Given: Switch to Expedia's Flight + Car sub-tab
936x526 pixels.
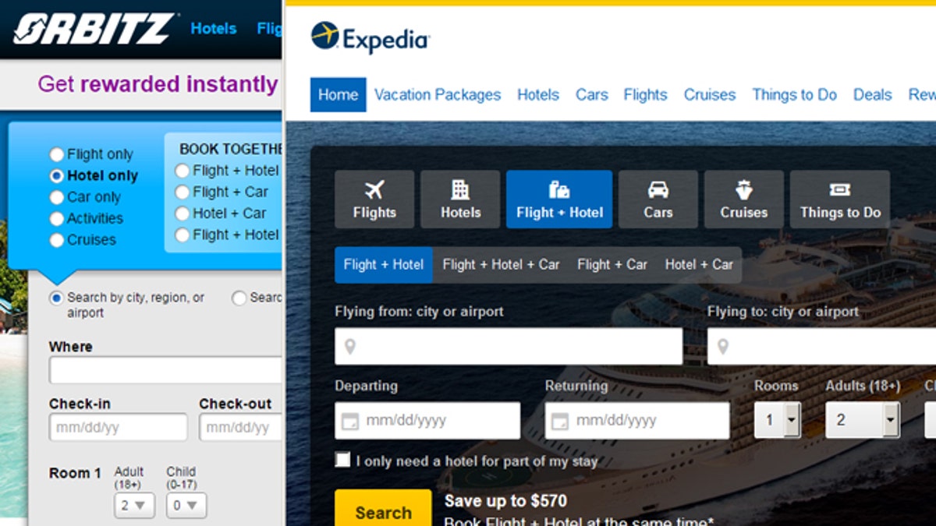Looking at the screenshot, I should click(612, 265).
